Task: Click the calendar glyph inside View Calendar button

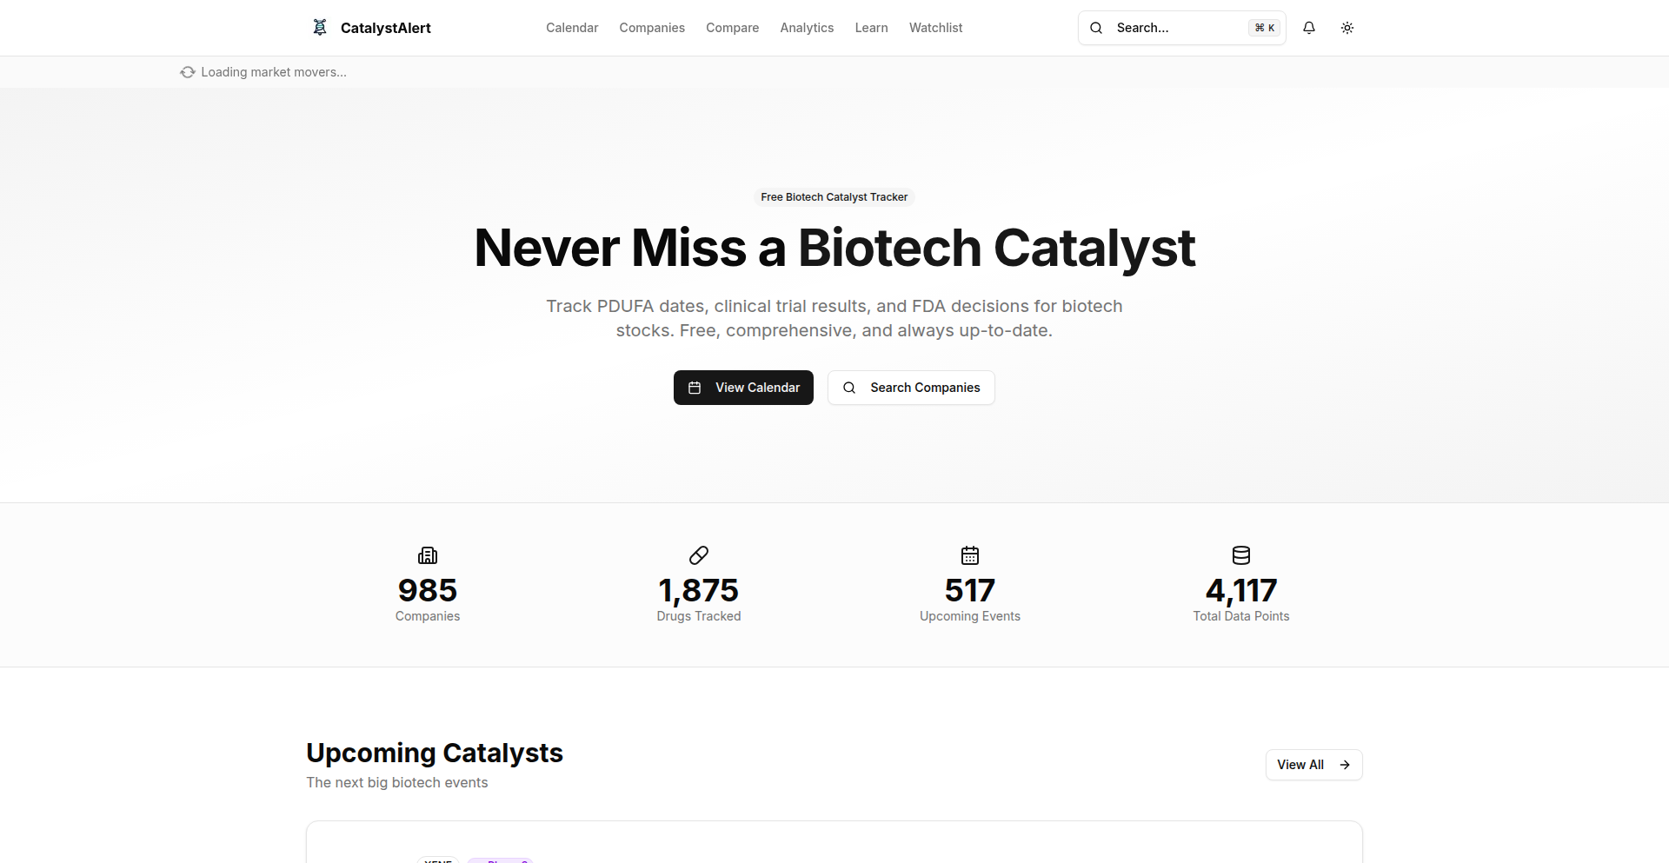Action: [695, 388]
